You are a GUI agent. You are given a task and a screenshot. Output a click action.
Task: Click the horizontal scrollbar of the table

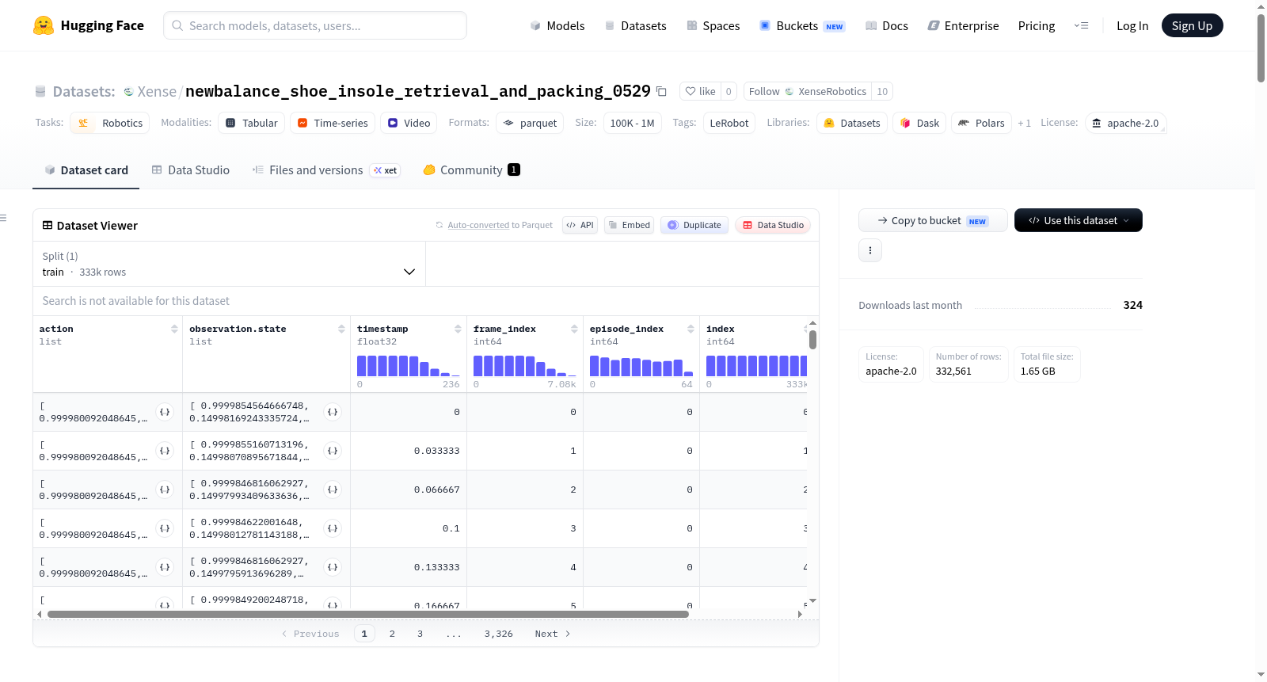coord(368,614)
